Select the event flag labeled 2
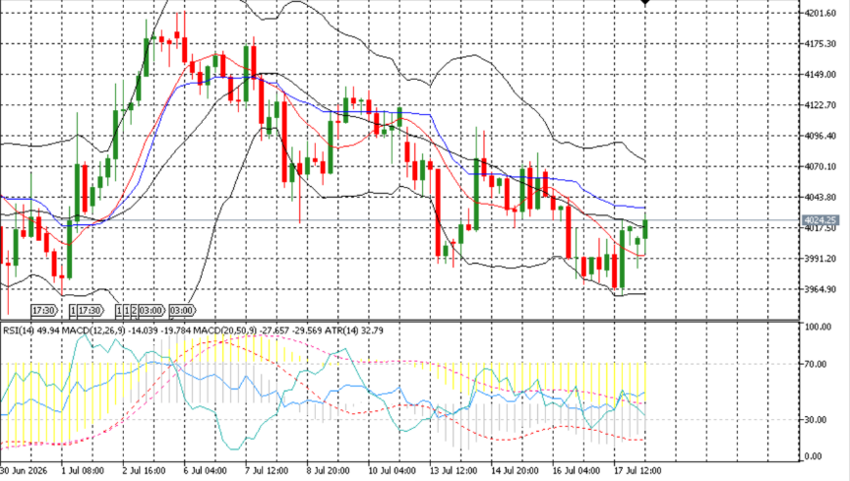 [x=134, y=310]
